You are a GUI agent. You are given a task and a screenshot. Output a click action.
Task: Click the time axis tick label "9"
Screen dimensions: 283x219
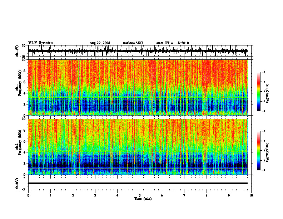(229, 195)
